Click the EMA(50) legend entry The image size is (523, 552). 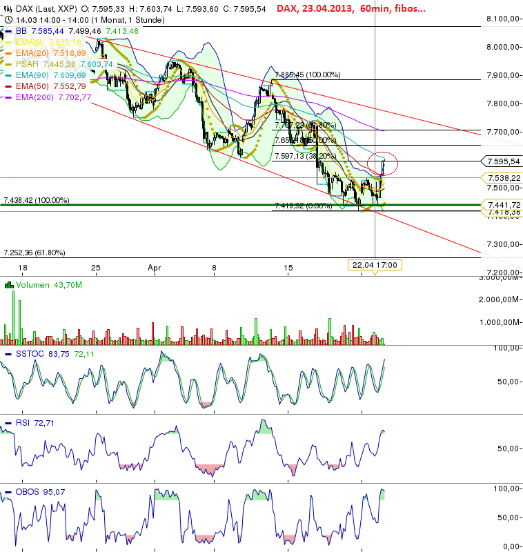[50, 86]
